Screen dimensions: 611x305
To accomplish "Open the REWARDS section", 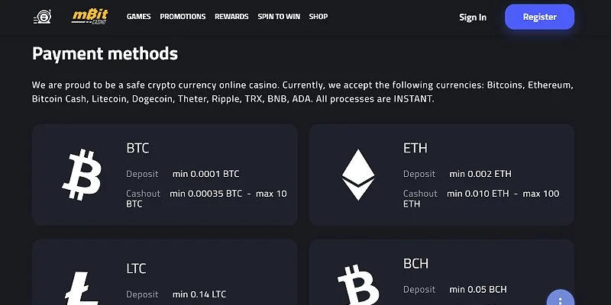I will pos(231,17).
